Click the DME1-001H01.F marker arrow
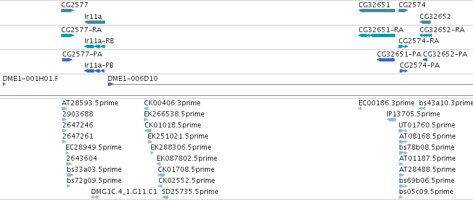 (x=4, y=84)
